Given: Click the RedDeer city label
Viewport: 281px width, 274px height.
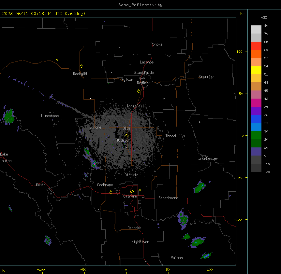Looking at the screenshot, I should coord(143,83).
